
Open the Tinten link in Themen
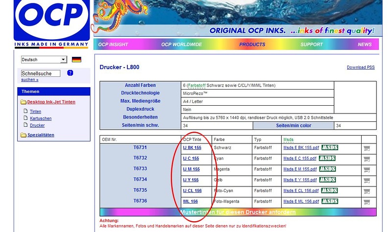click(x=35, y=112)
